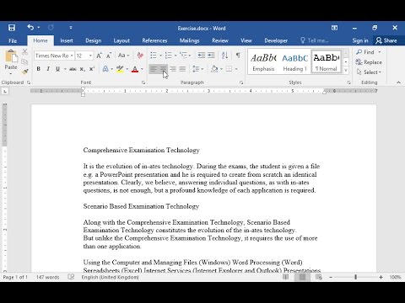The height and width of the screenshot is (303, 405).
Task: Open the Select dropdown in Editing
Action: (x=369, y=72)
